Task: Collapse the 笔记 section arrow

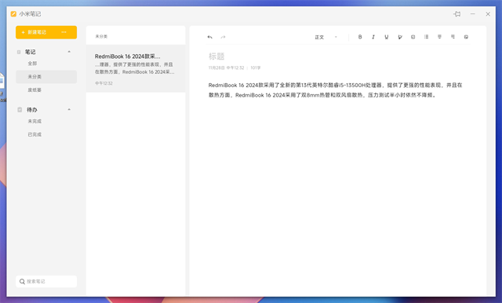Action: [69, 52]
